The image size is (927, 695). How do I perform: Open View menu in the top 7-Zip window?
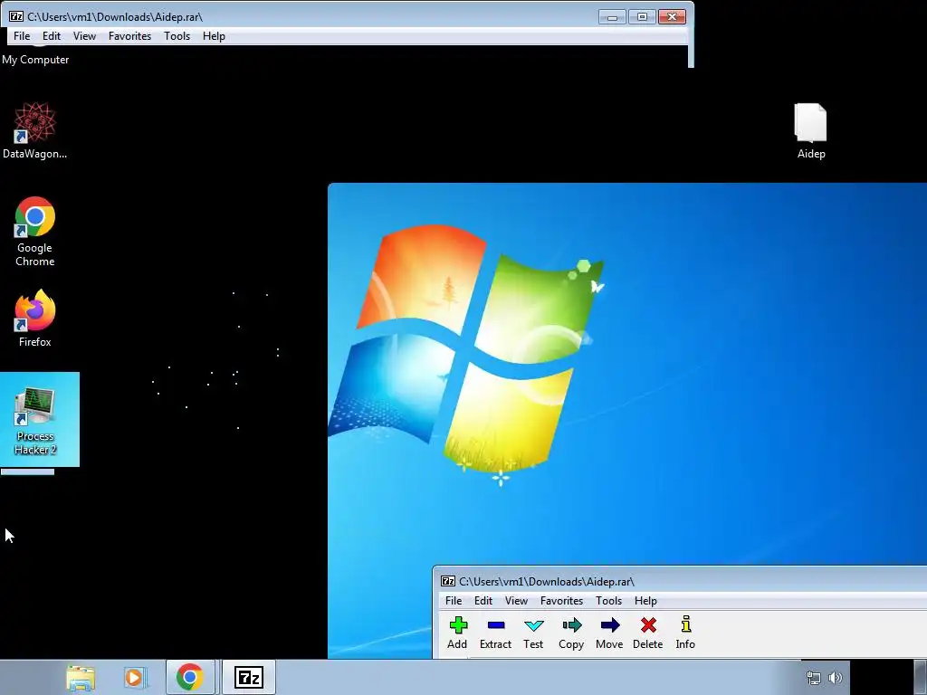(x=84, y=36)
